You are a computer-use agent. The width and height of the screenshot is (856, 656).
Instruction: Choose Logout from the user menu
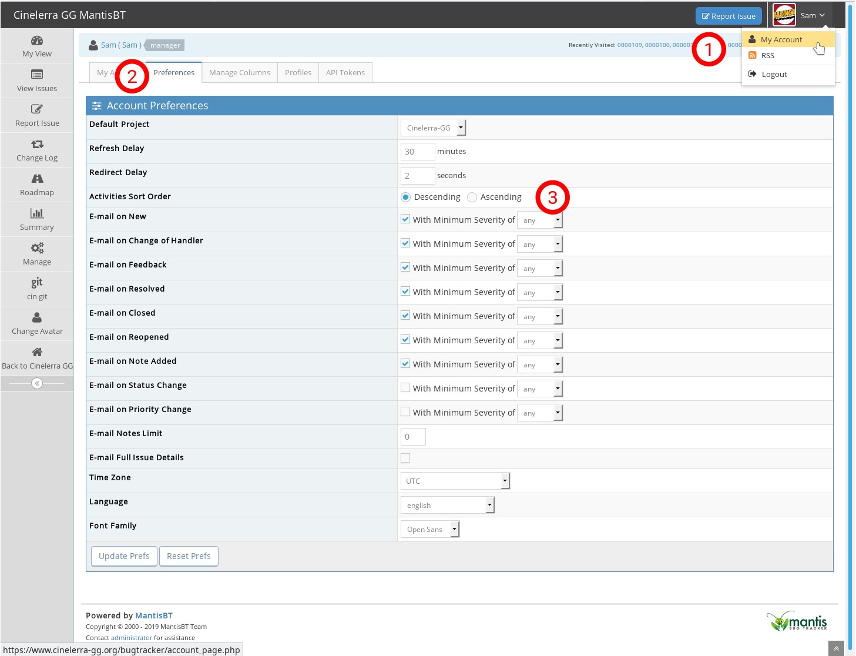pos(774,75)
